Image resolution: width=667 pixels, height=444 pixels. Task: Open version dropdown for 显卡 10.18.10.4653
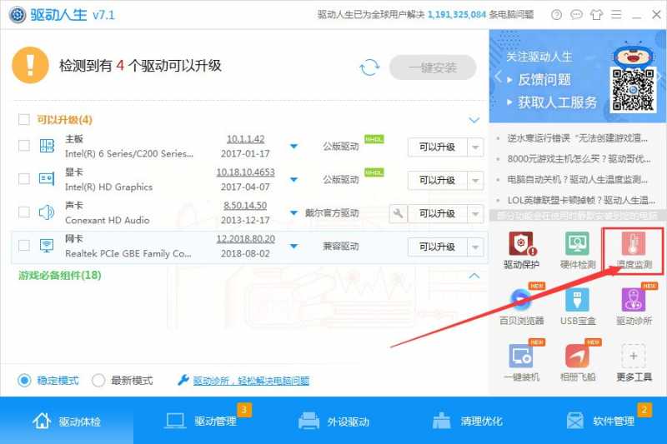click(x=293, y=179)
